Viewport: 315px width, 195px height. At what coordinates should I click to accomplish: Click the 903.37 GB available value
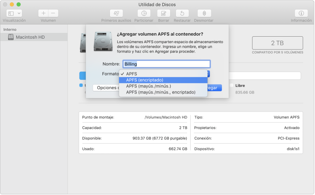(160, 138)
